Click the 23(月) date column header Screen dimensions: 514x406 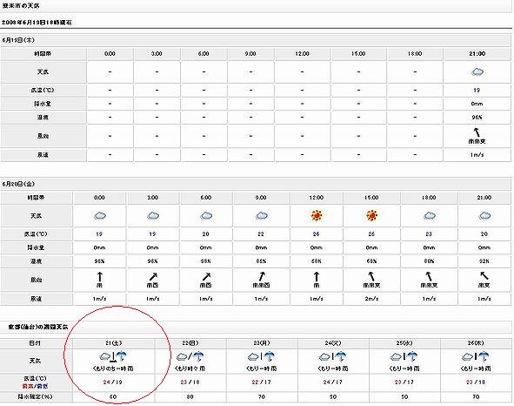pos(262,343)
